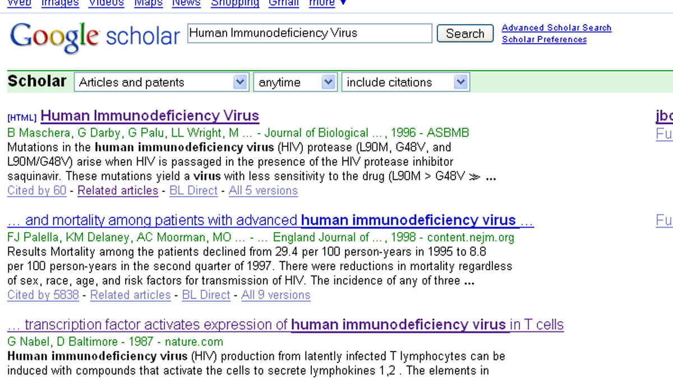Image resolution: width=673 pixels, height=379 pixels.
Task: Open Related articles for first result
Action: click(x=118, y=191)
